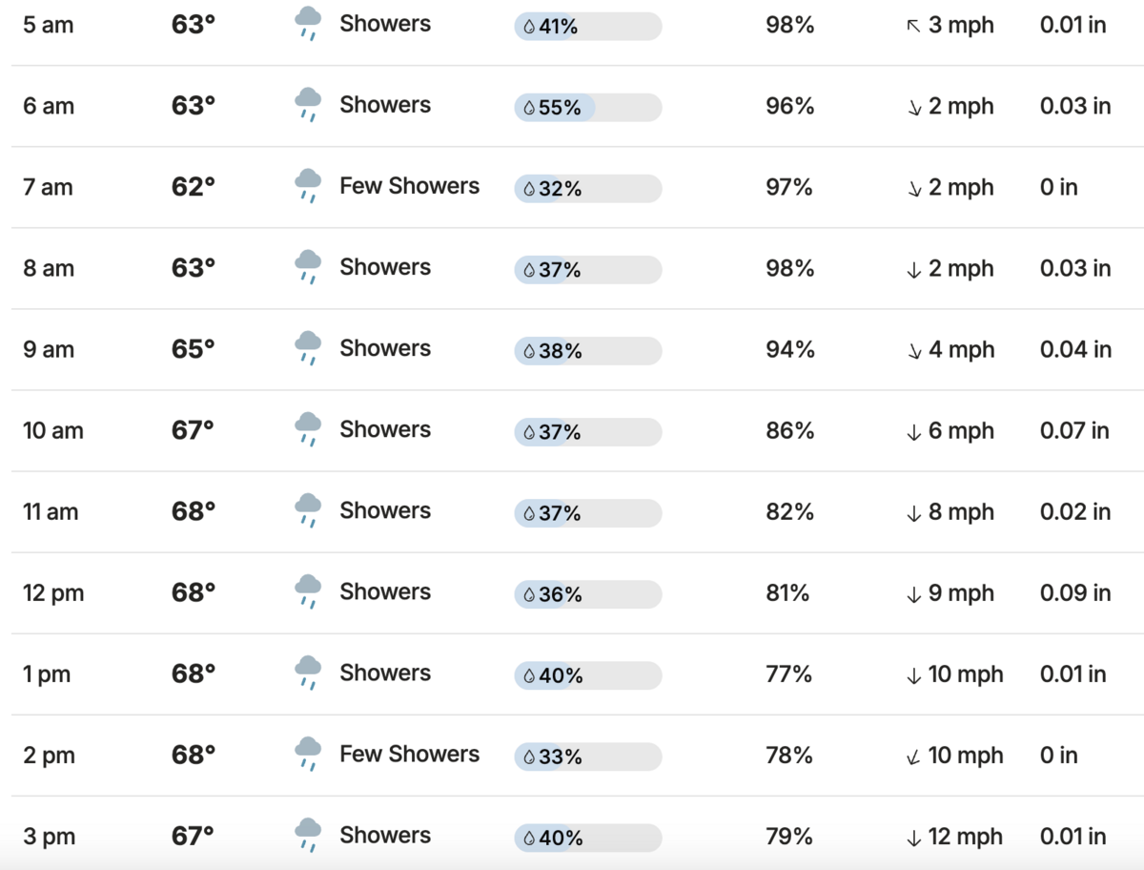Click the 2 pm Few Showers icon

click(308, 754)
